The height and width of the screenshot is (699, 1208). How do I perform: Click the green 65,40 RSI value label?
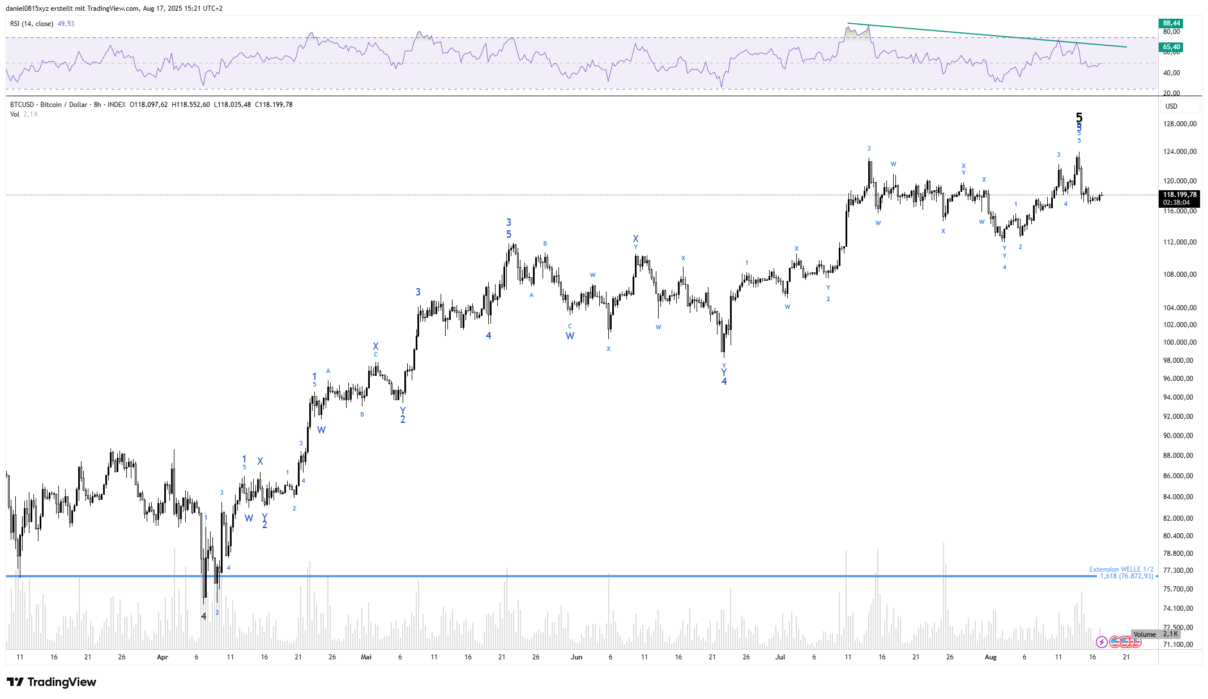(1171, 47)
